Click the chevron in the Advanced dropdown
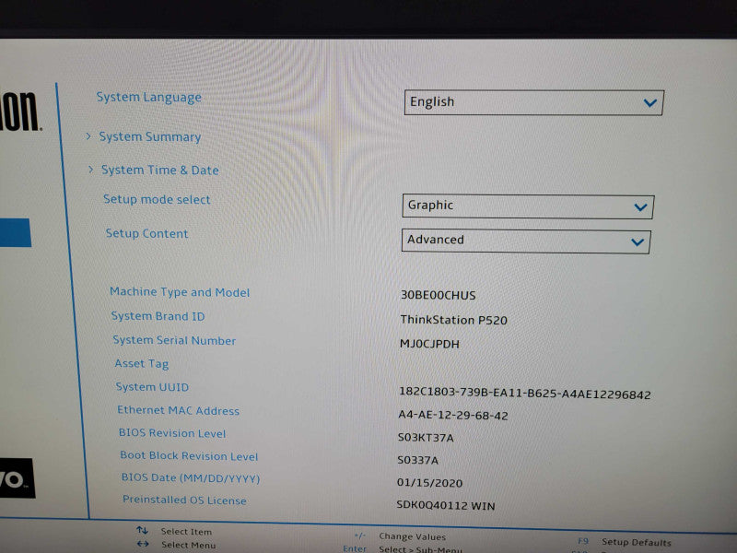Viewport: 737px width, 553px height. click(x=638, y=242)
